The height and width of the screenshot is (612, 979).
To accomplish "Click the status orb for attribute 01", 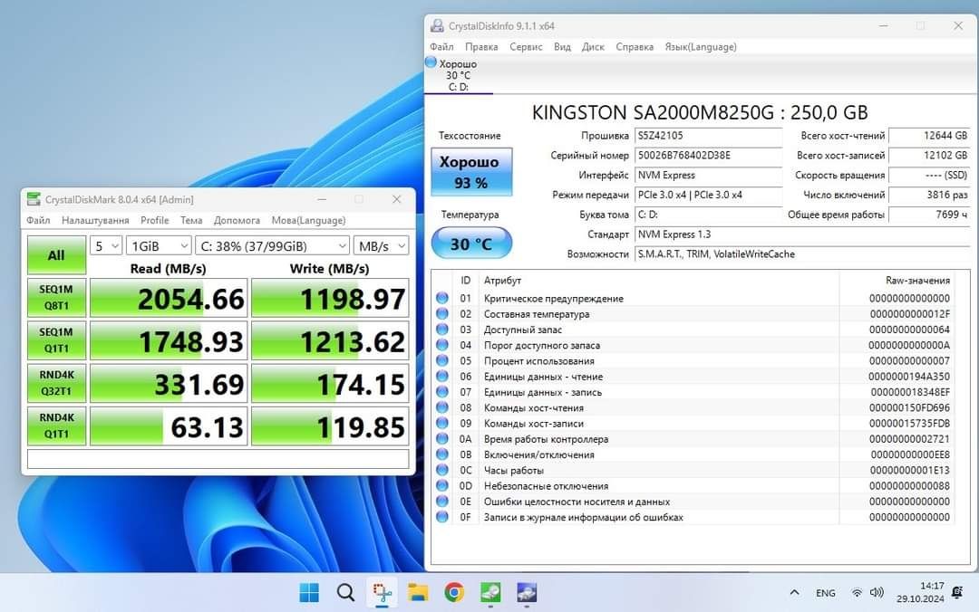I will pyautogui.click(x=442, y=298).
